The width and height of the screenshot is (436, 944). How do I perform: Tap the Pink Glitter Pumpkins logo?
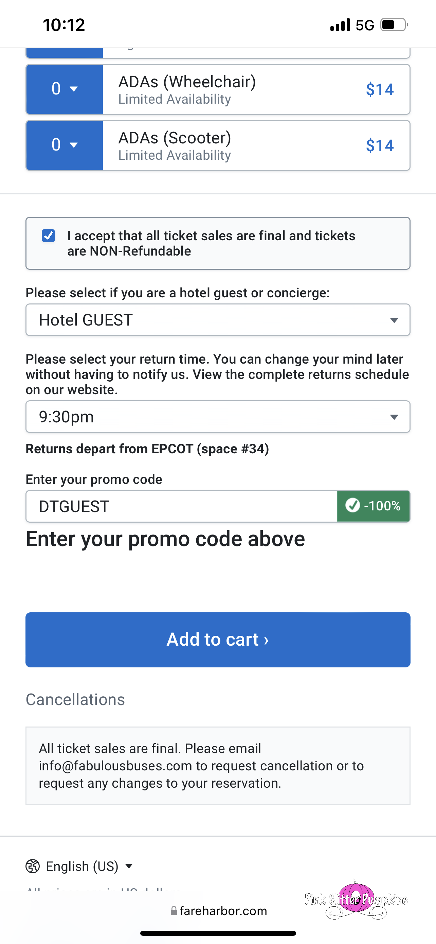[356, 899]
